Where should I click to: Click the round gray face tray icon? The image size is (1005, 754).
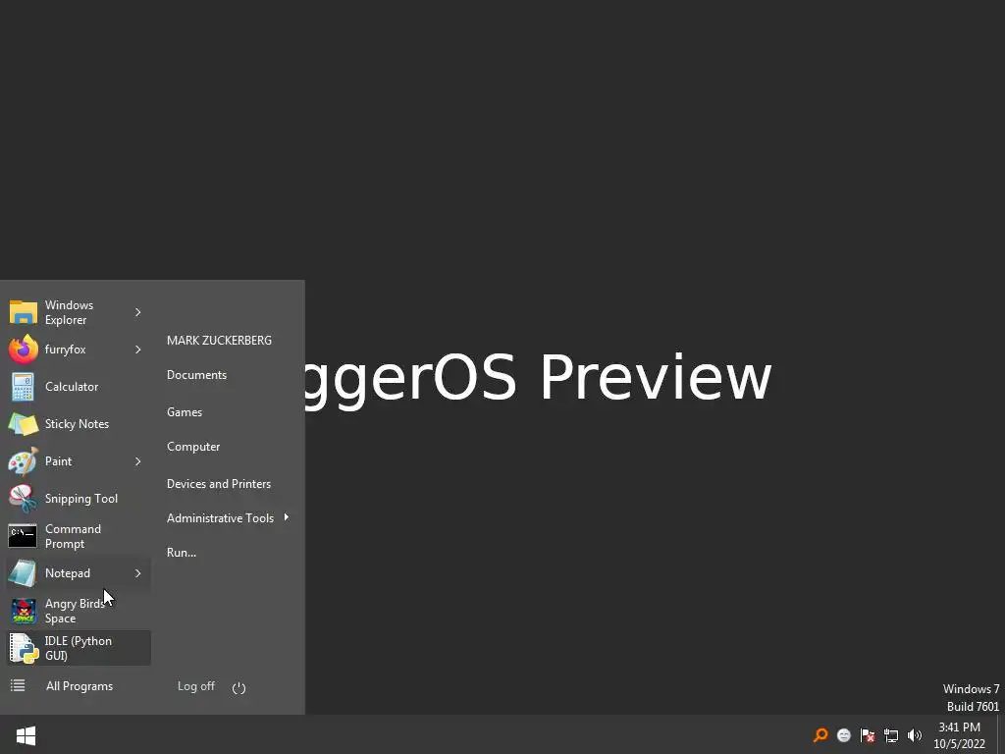[844, 735]
